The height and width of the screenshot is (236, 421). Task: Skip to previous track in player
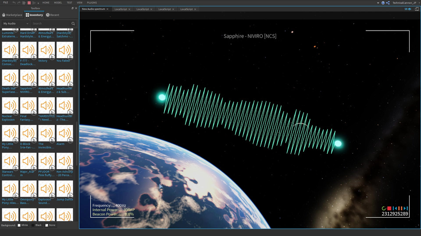(395, 208)
